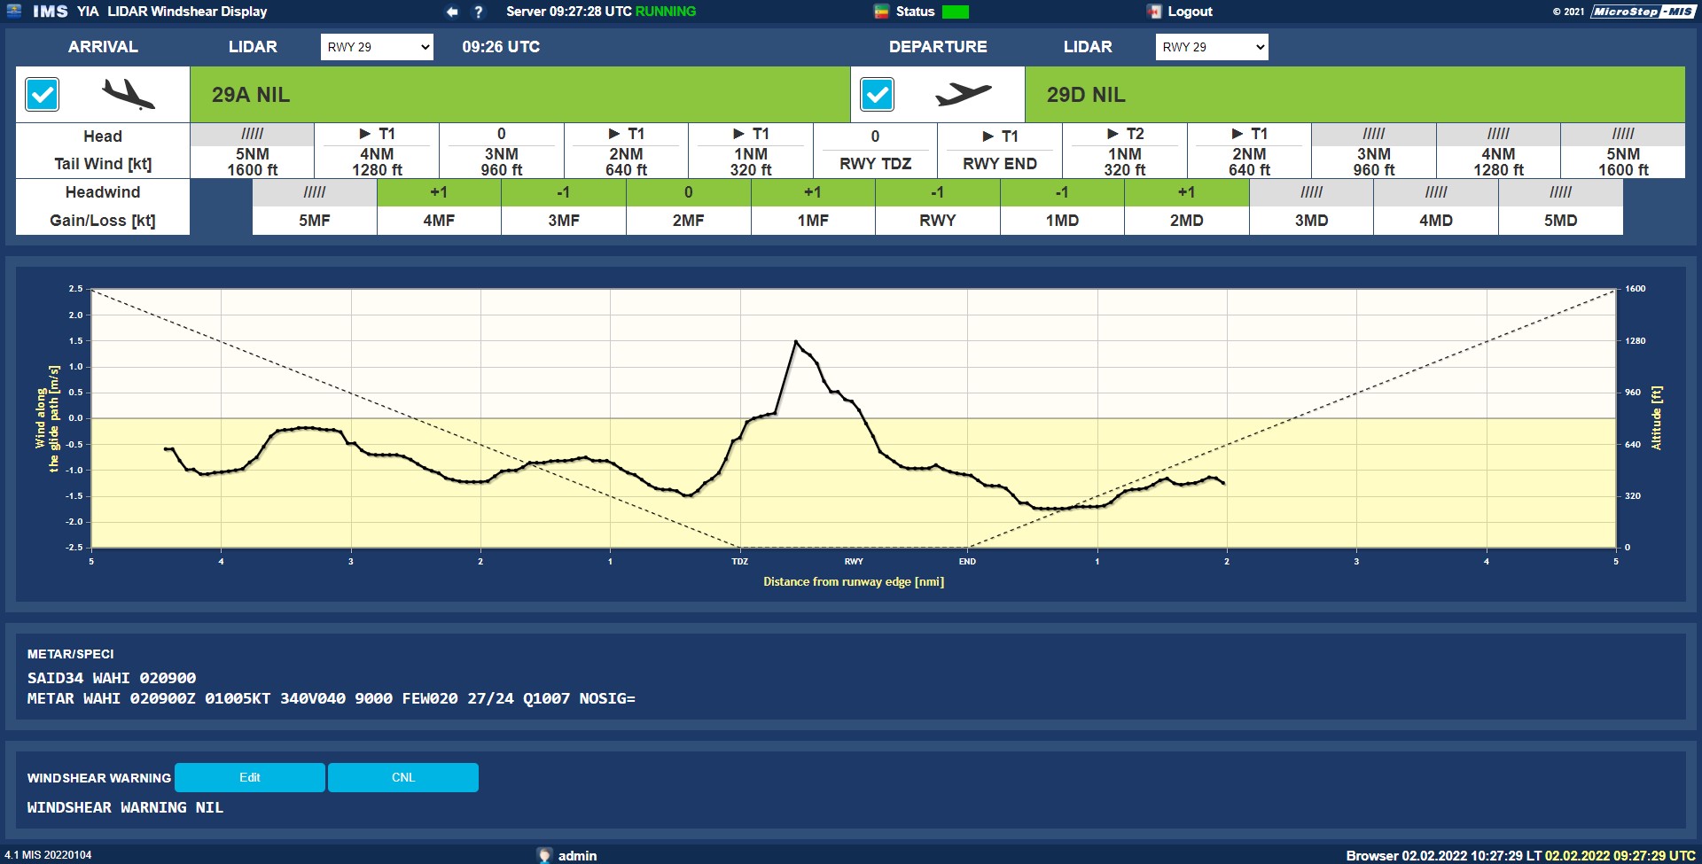This screenshot has width=1702, height=864.
Task: Select the departure 2NM 640 ft cell
Action: (x=1249, y=151)
